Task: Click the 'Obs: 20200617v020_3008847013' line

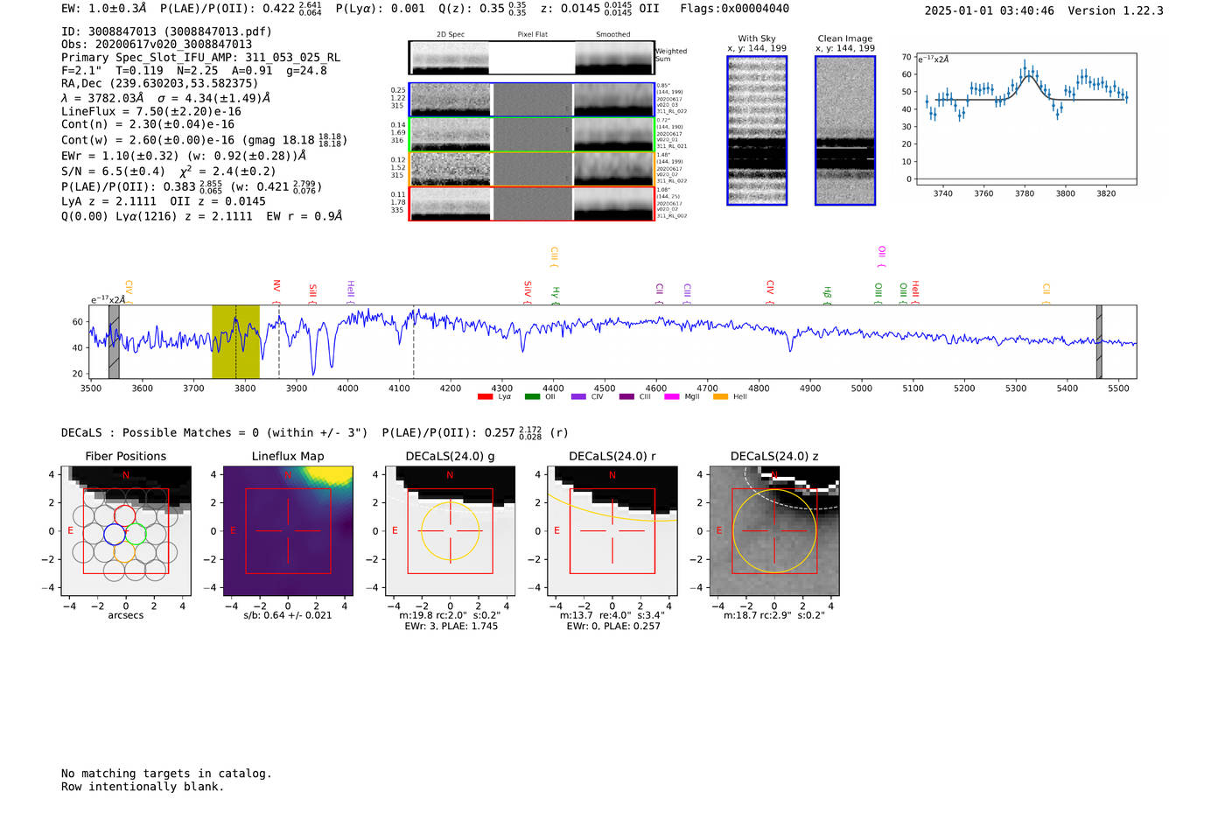Action: point(157,45)
